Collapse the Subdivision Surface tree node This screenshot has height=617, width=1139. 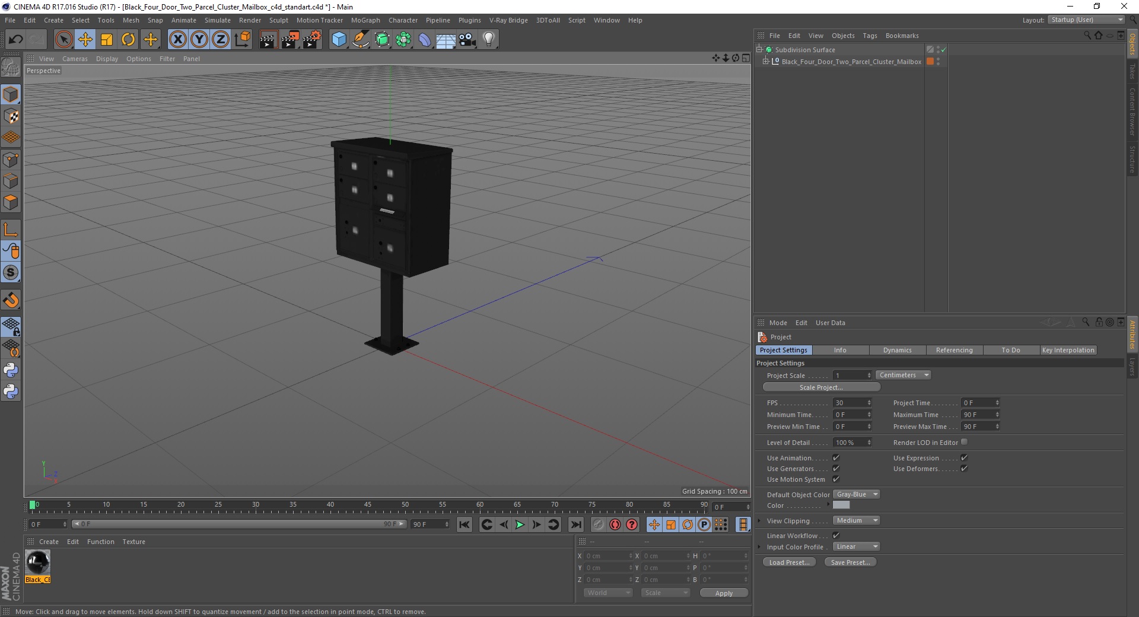(x=759, y=49)
